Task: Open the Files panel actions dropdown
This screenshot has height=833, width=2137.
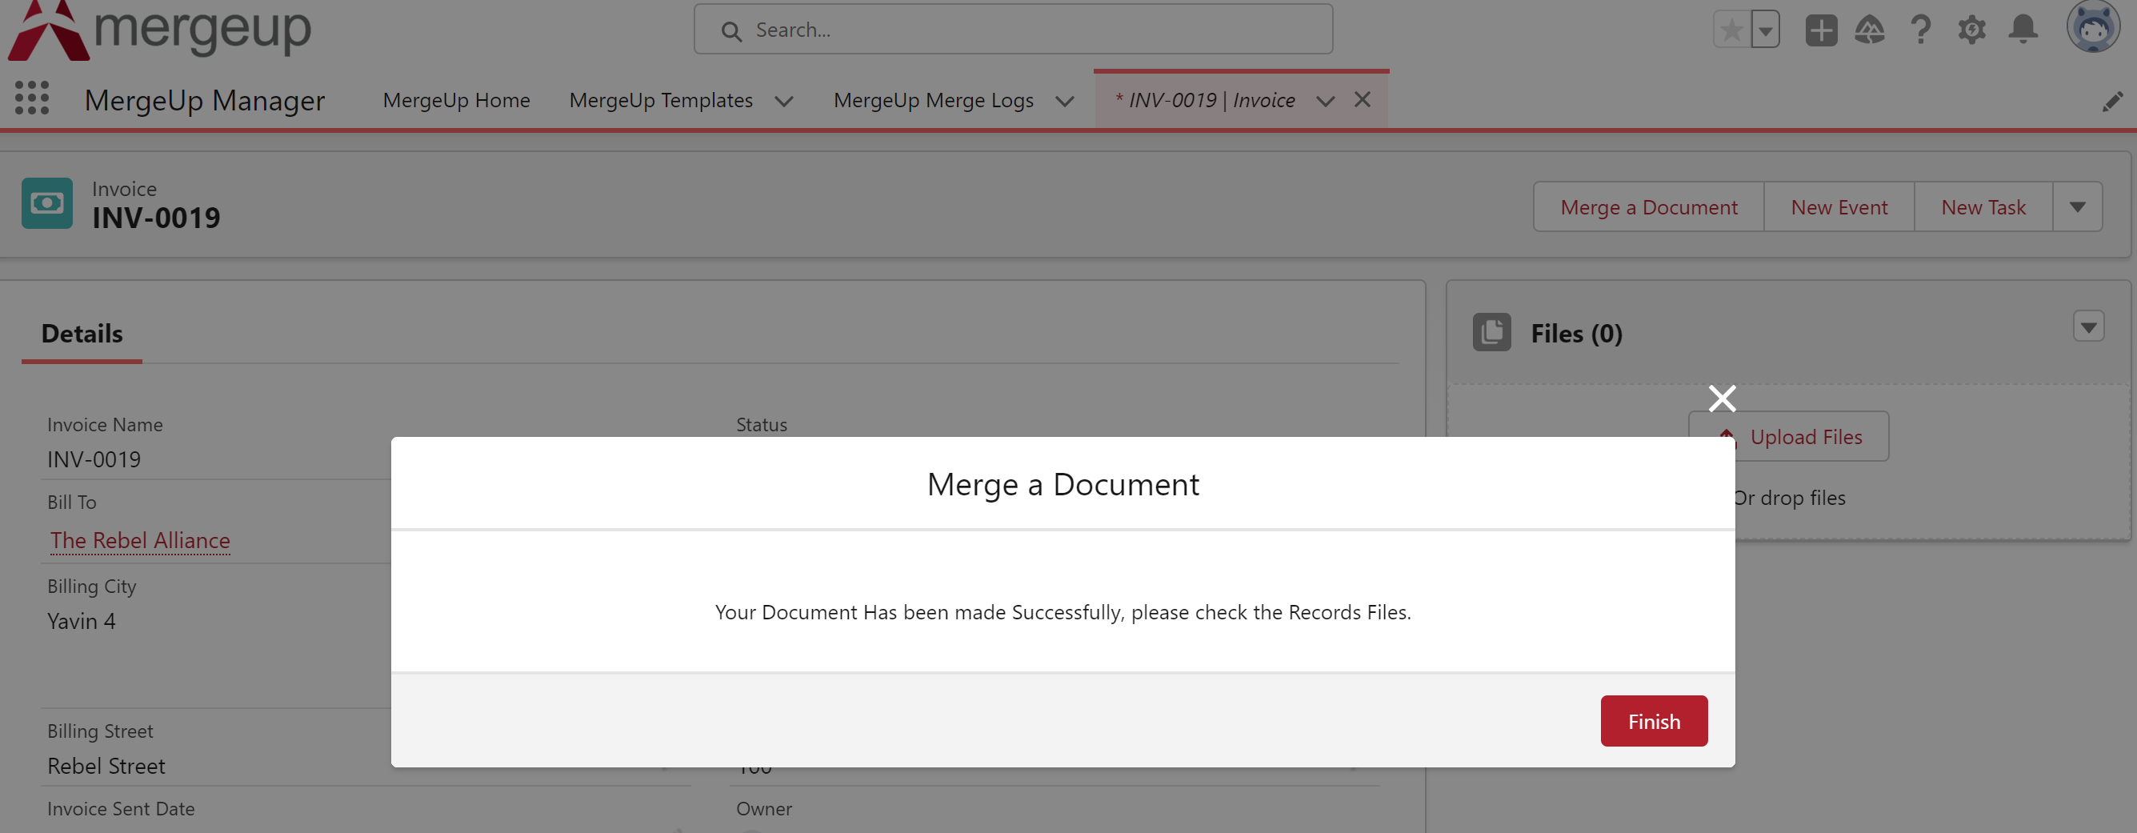Action: click(2088, 327)
